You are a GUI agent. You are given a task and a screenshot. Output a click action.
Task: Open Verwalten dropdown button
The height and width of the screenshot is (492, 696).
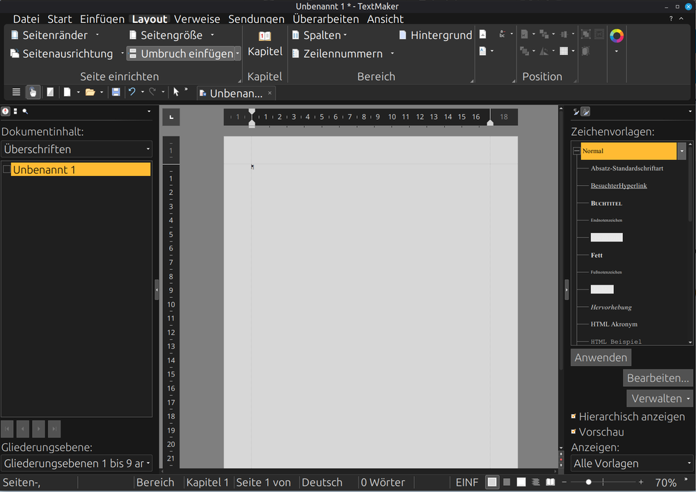660,398
